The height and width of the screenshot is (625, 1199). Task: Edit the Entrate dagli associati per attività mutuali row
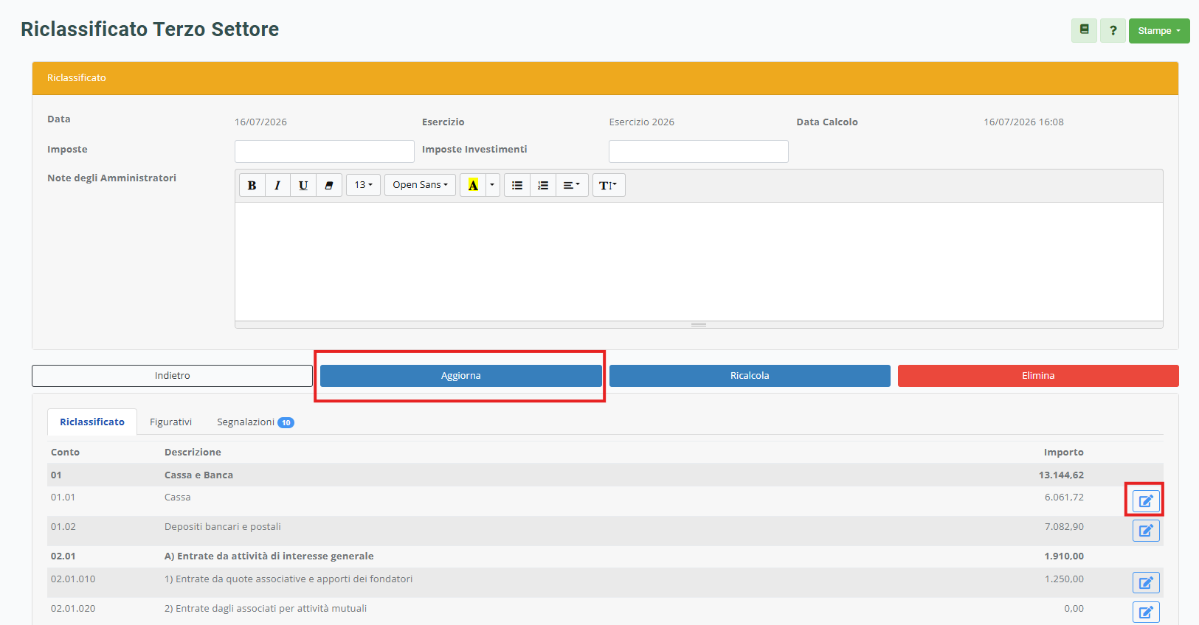(1146, 612)
